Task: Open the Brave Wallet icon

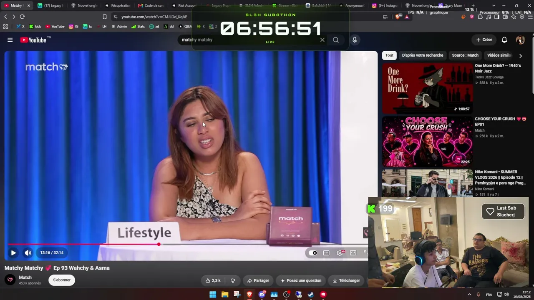Action: coord(505,17)
